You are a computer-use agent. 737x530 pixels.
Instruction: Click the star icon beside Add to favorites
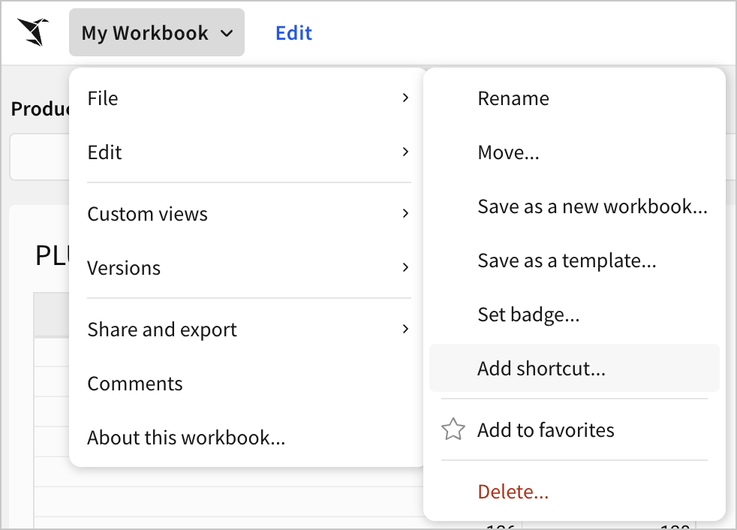[453, 430]
